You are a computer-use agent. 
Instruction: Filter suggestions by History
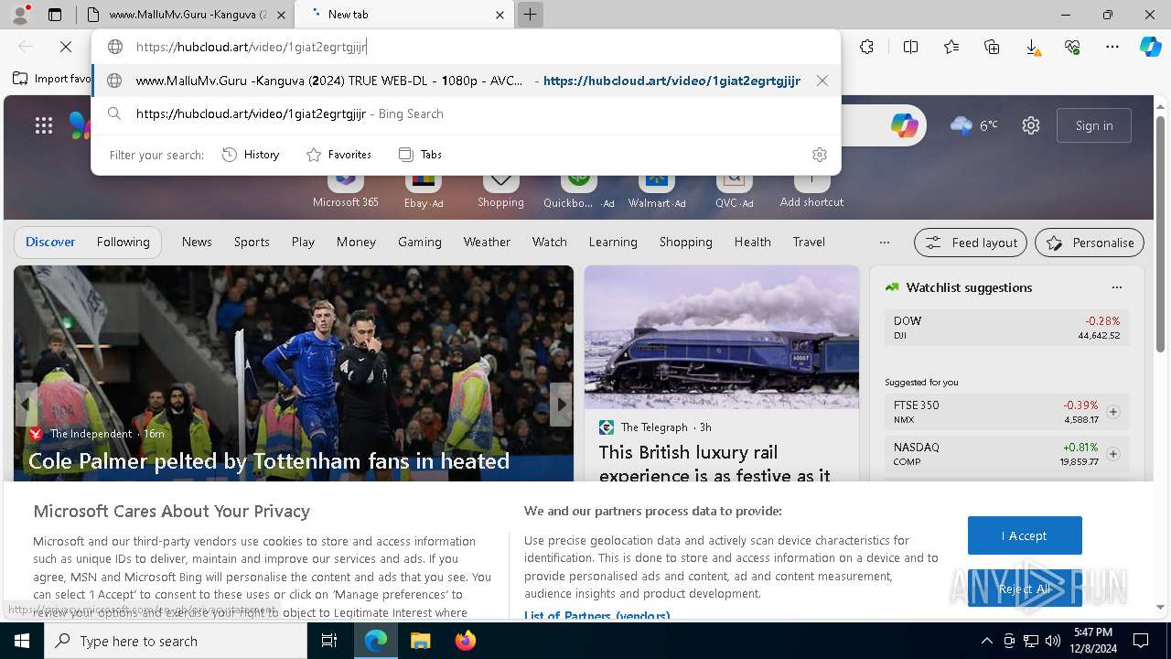click(251, 155)
